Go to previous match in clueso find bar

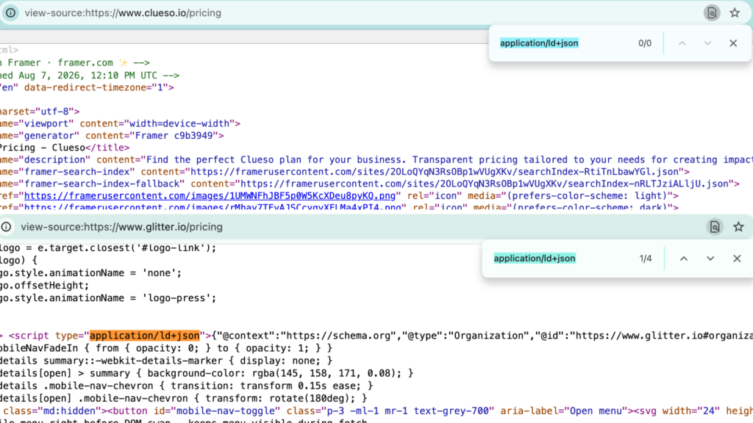coord(682,43)
